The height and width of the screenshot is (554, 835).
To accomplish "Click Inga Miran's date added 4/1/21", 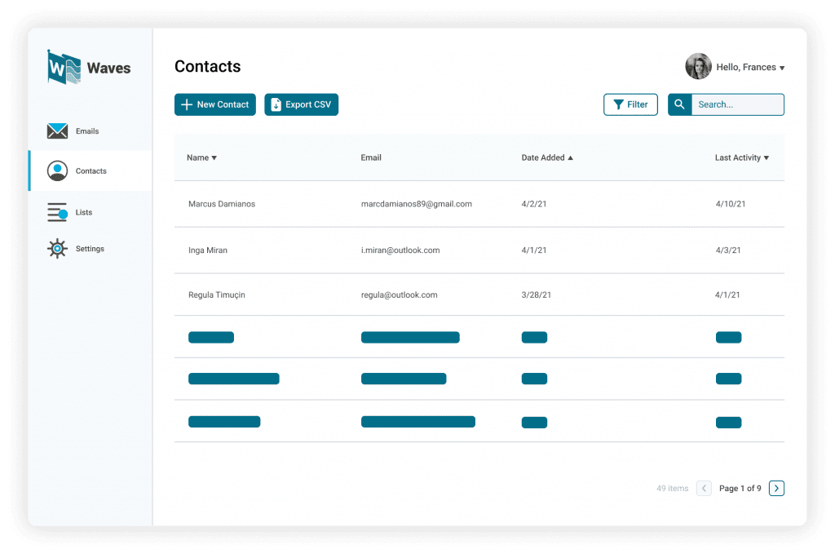I will [x=534, y=250].
